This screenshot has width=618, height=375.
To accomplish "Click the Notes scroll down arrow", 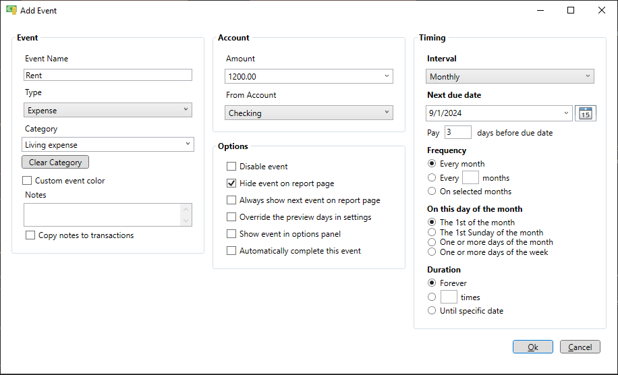I will tap(186, 221).
